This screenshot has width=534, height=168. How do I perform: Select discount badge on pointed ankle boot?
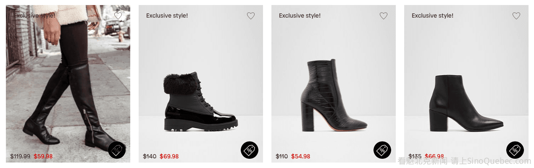tap(515, 150)
